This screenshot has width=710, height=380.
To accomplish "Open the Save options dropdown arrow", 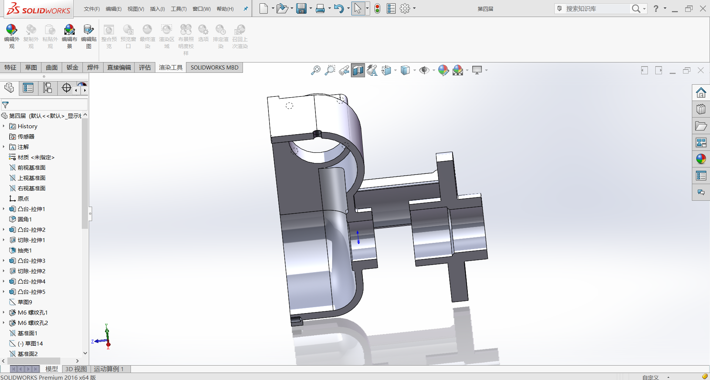I will pos(311,9).
